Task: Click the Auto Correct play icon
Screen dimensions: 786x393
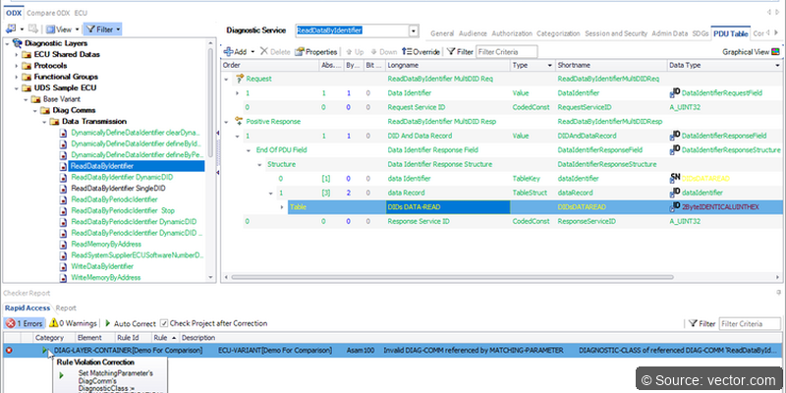Action: pos(106,322)
